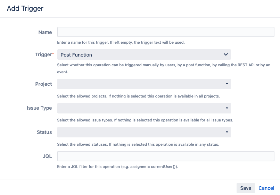
Task: Focus the JQL filter text field
Action: pyautogui.click(x=166, y=156)
